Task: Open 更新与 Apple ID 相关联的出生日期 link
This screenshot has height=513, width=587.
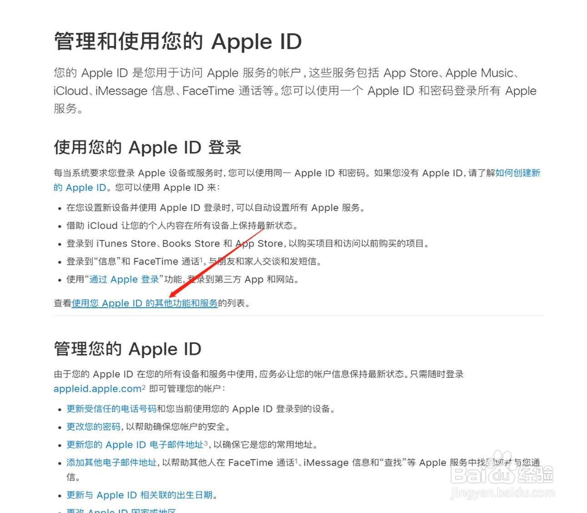Action: click(140, 495)
